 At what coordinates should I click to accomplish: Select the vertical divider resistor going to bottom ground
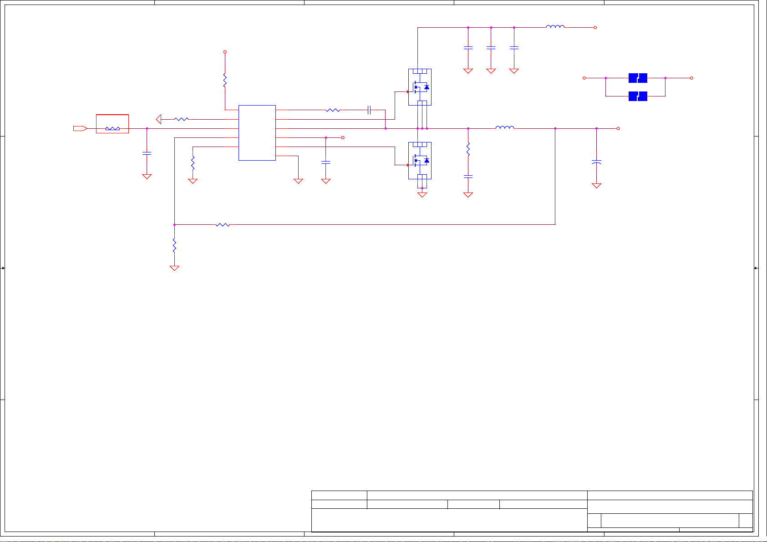[x=174, y=246]
